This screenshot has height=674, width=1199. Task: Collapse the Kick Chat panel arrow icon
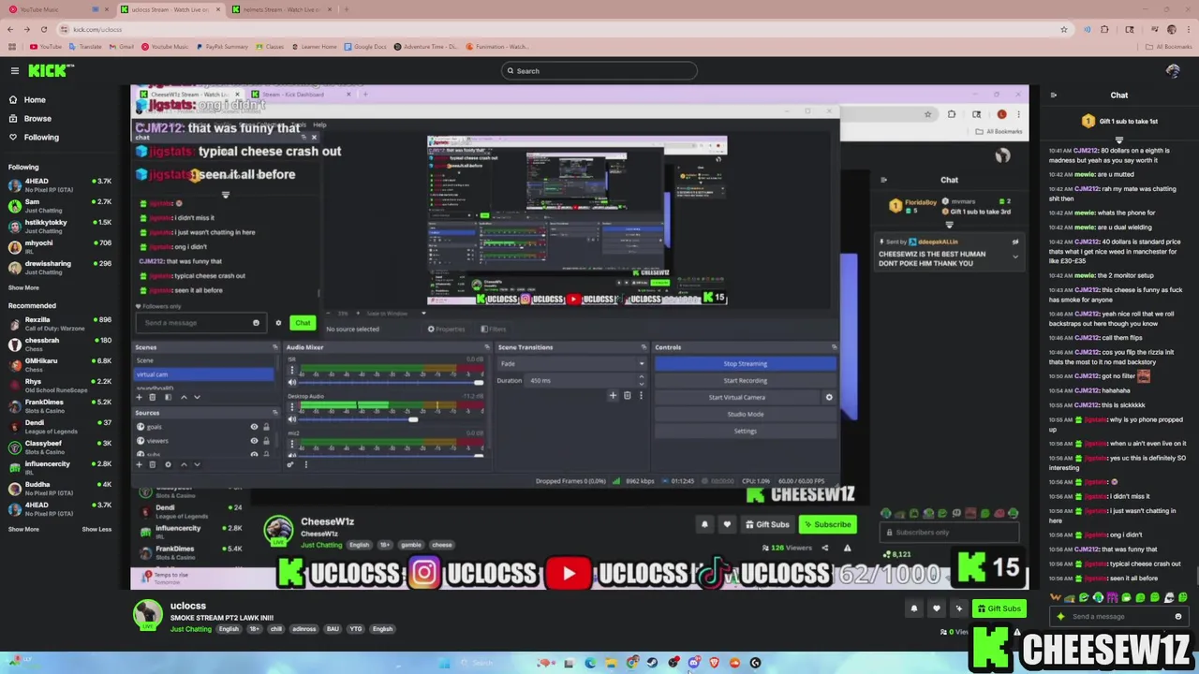[1054, 95]
